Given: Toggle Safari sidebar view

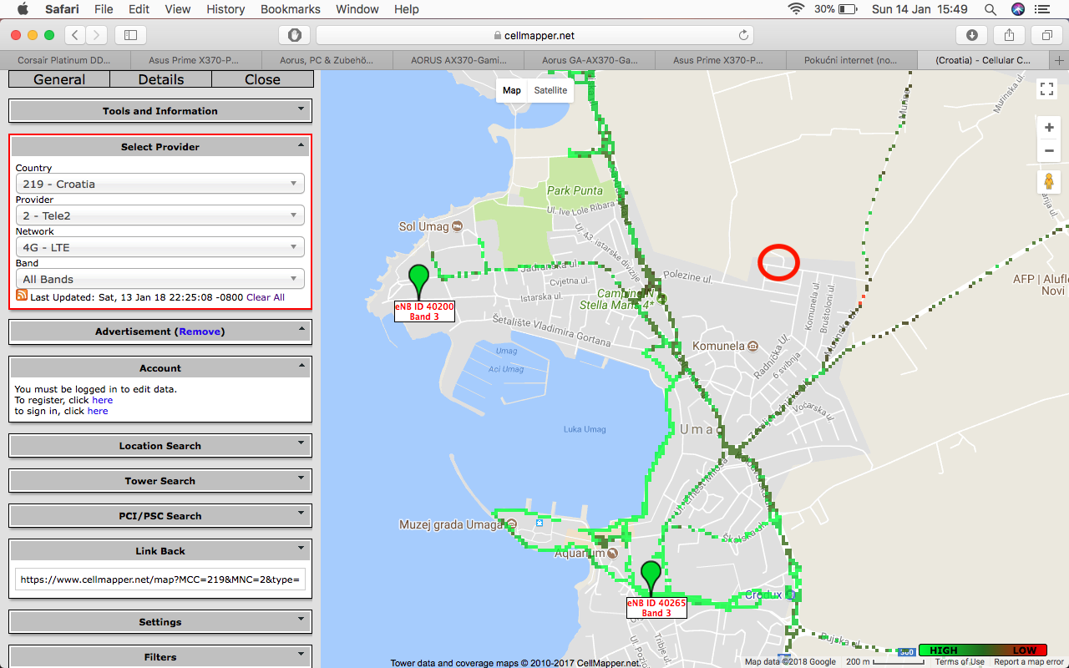Looking at the screenshot, I should tap(130, 35).
